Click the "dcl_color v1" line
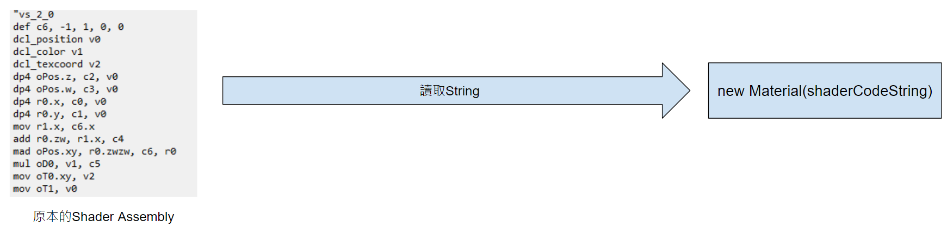Image resolution: width=947 pixels, height=226 pixels. click(48, 52)
